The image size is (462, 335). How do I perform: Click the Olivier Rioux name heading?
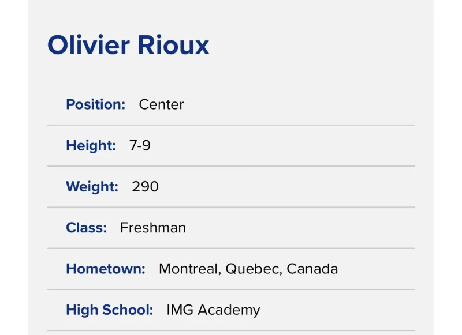coord(128,45)
